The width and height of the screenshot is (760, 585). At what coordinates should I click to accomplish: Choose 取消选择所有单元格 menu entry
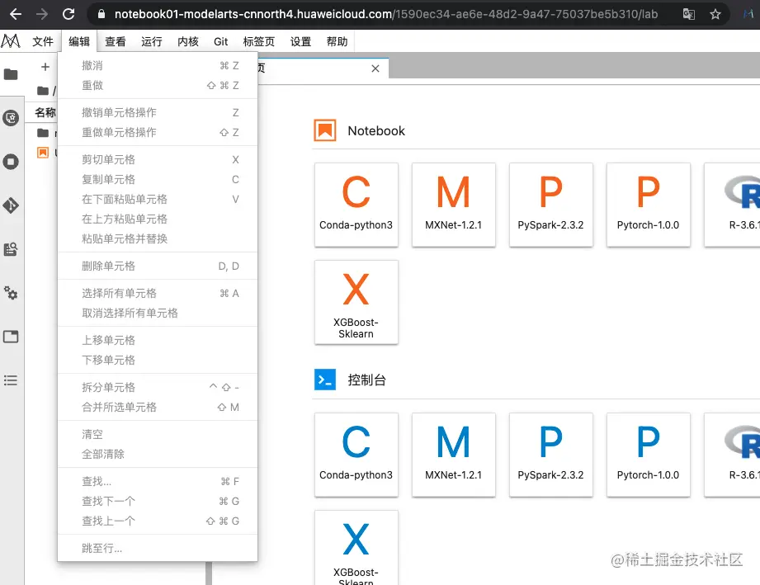[158, 313]
